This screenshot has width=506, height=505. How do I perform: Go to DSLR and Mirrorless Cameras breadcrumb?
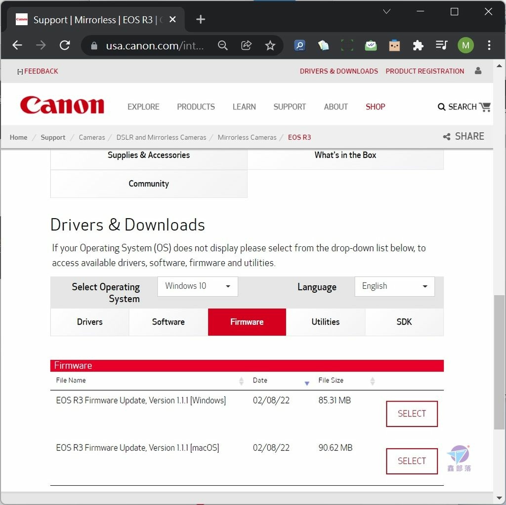[161, 138]
